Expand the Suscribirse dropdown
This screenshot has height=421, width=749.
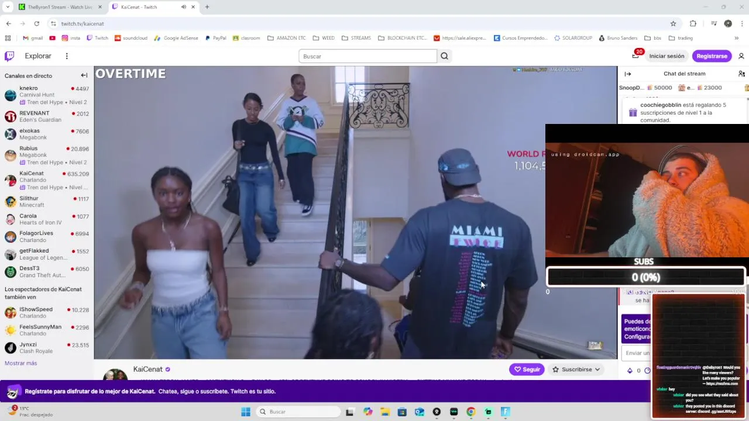tap(576, 370)
